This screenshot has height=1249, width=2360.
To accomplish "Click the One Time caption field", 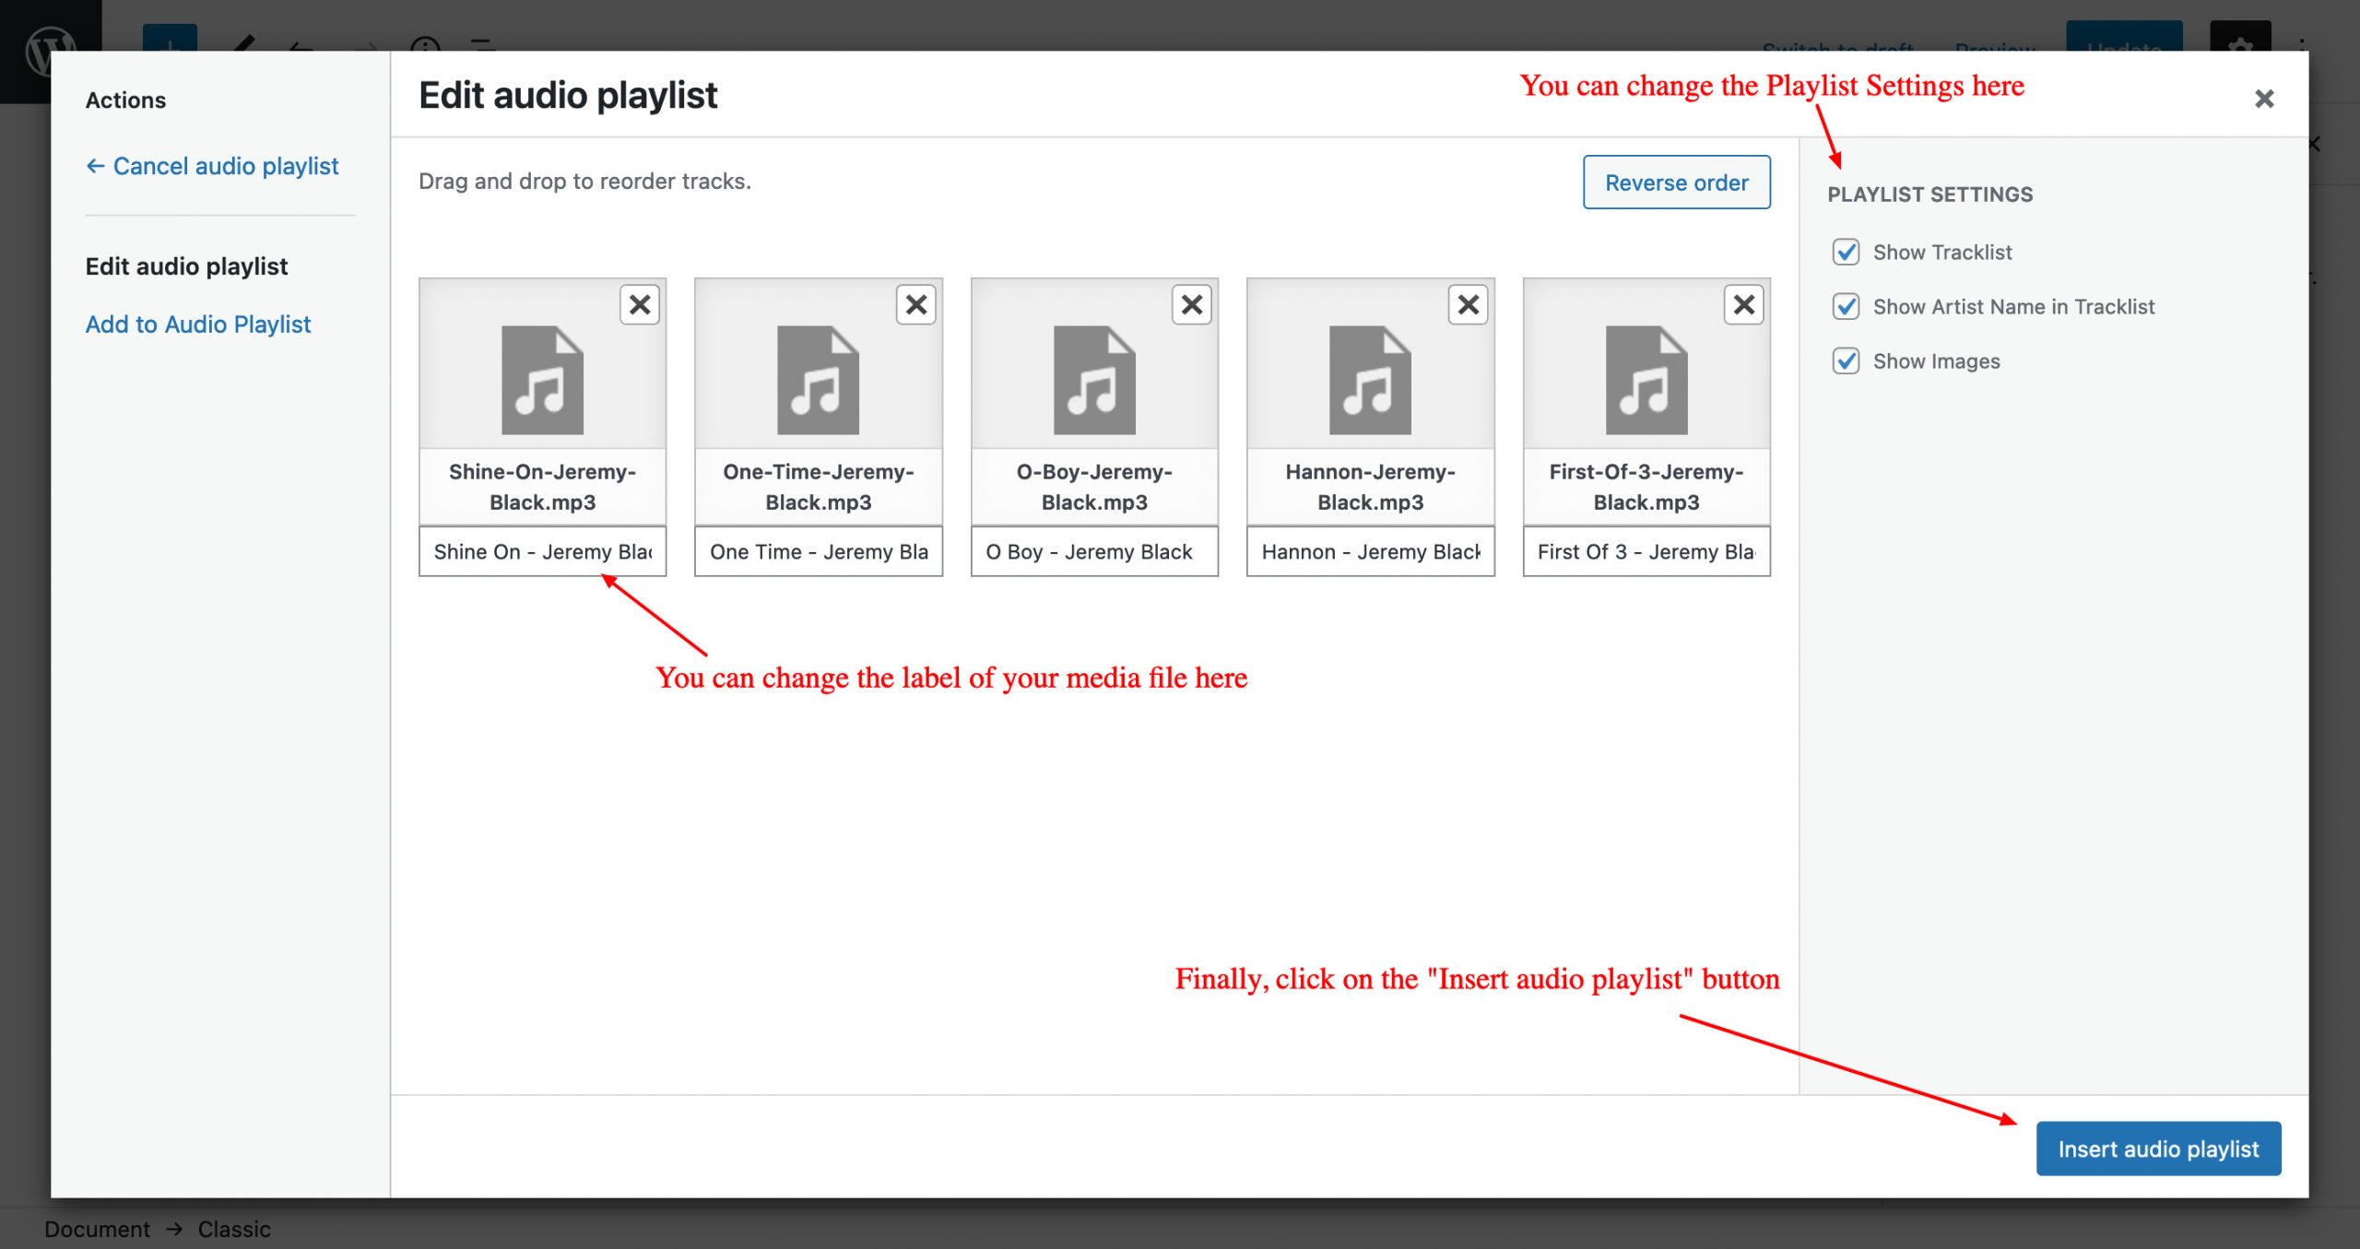I will click(x=818, y=551).
